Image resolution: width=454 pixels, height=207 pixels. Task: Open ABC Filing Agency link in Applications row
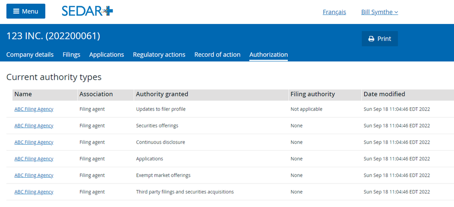click(x=34, y=159)
